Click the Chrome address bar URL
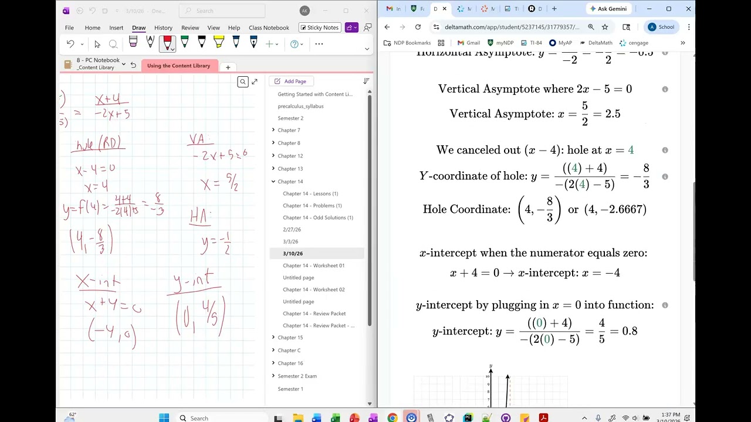Viewport: 751px width, 422px height. point(512,27)
